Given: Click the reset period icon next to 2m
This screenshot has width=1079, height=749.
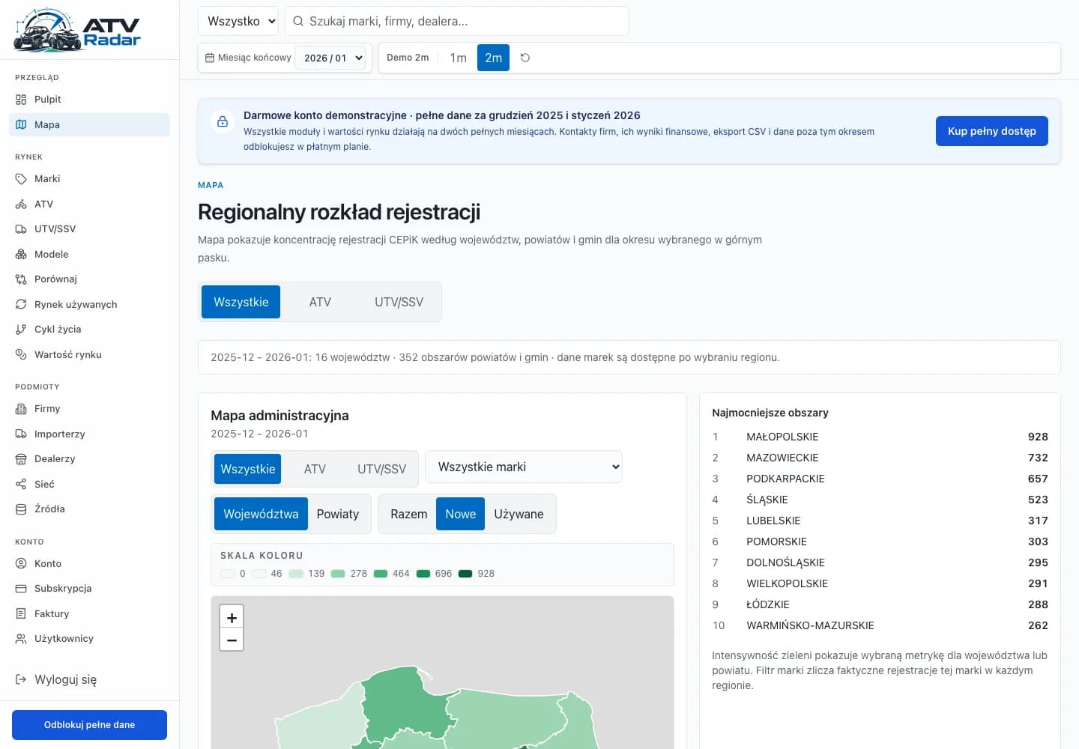Looking at the screenshot, I should tap(525, 58).
